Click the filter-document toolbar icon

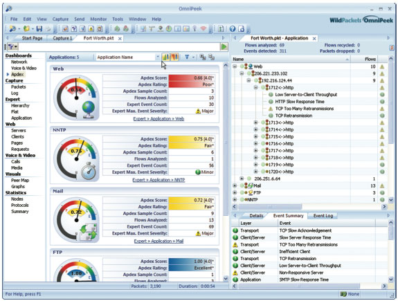click(x=74, y=28)
